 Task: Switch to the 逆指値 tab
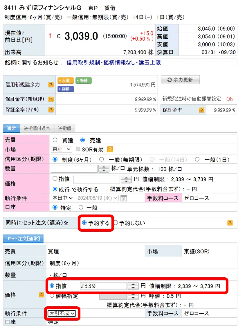click(65, 128)
